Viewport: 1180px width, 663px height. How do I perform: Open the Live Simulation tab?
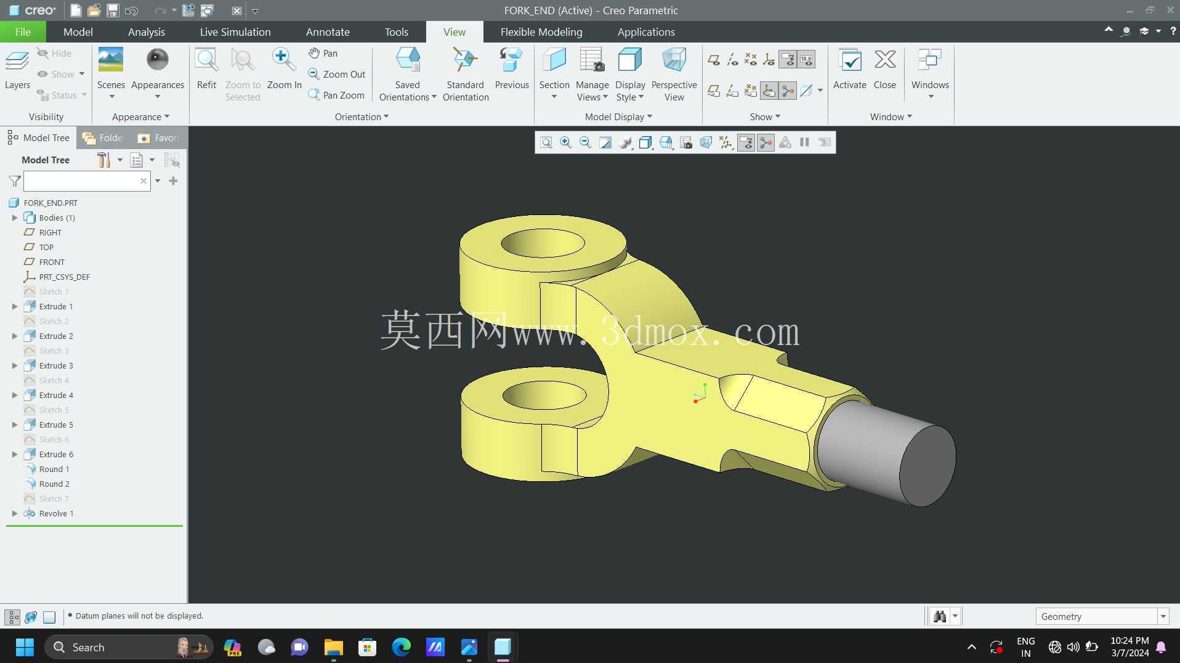pos(235,32)
